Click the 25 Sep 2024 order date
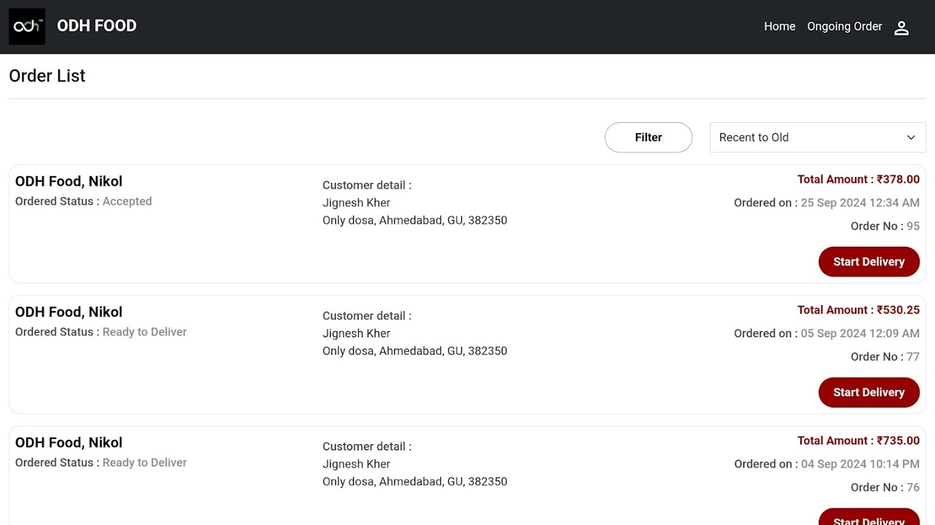Screen dimensions: 935x525 860,203
